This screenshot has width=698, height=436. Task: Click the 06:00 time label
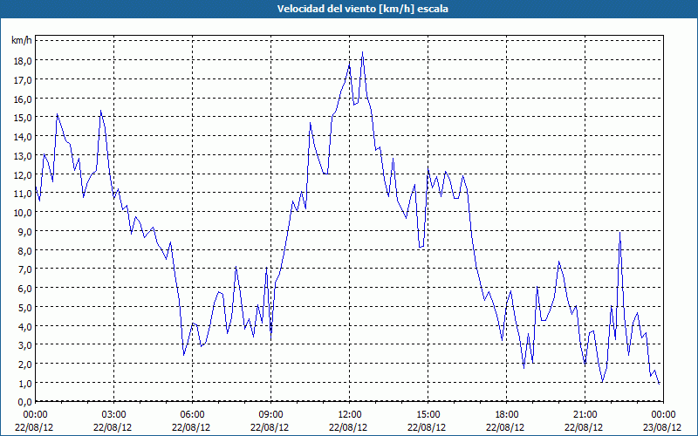[x=192, y=415]
